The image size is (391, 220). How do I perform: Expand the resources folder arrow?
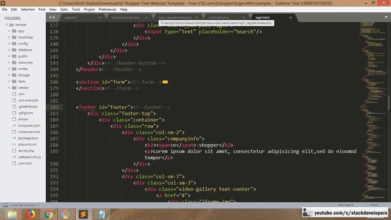coord(9,62)
